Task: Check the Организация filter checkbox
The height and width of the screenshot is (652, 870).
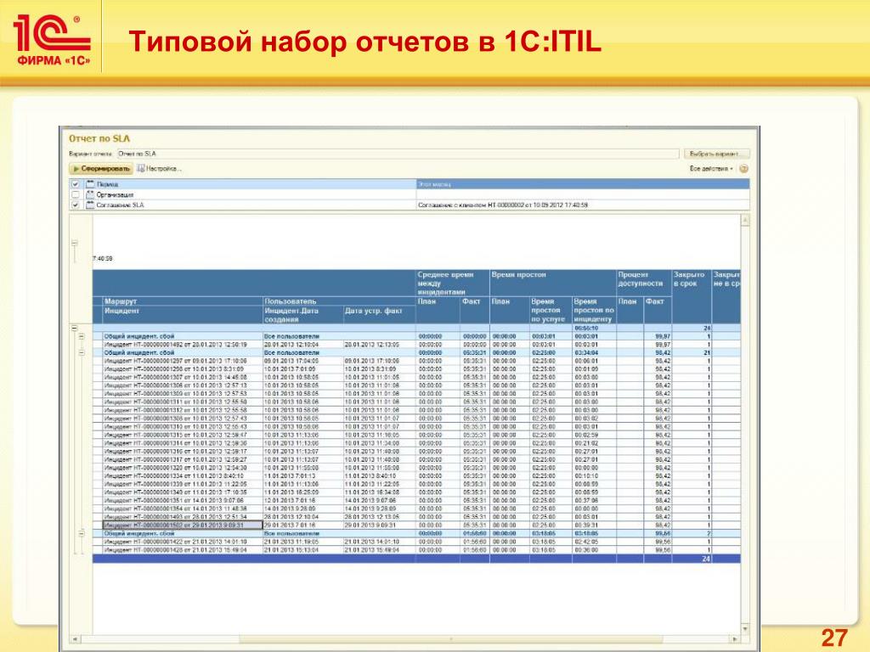Action: click(76, 194)
